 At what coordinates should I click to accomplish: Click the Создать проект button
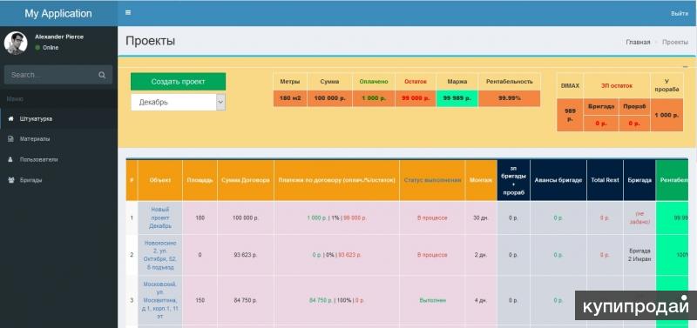click(179, 82)
